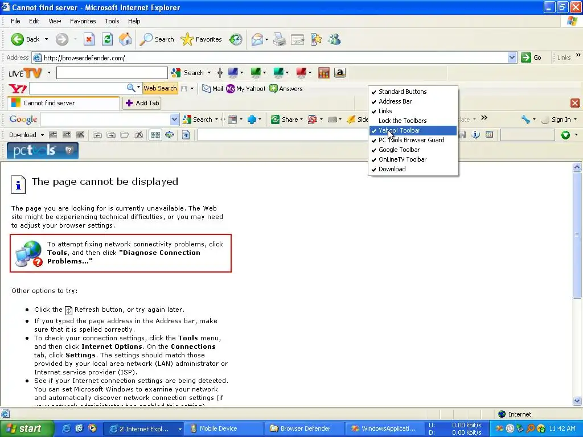Screen dimensions: 583x437
Task: Click the Go button next to address bar
Action: (532, 57)
